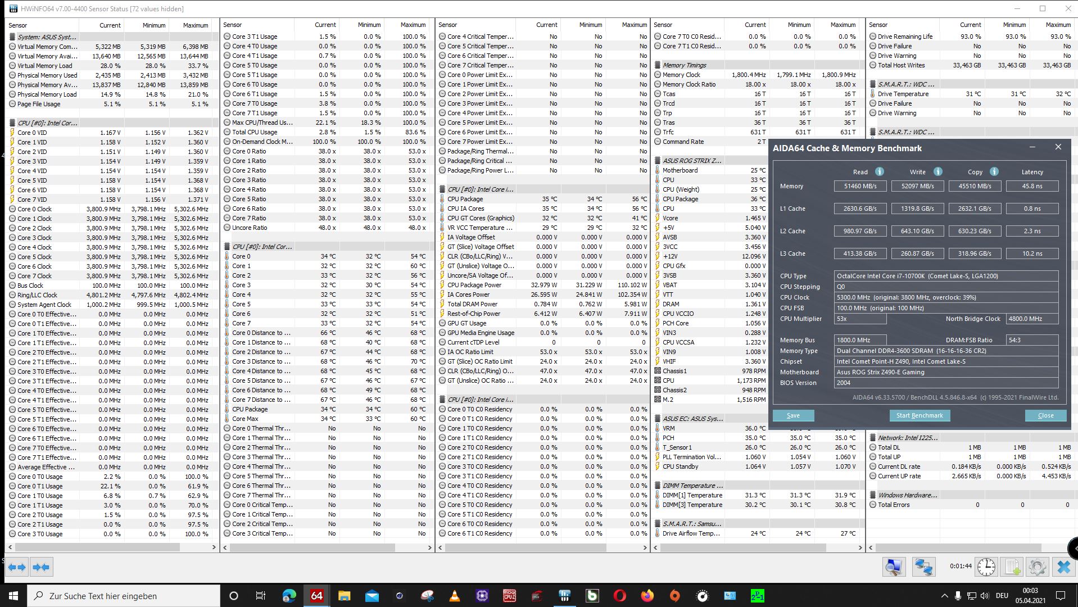Image resolution: width=1078 pixels, height=607 pixels.
Task: Open Task View on the taskbar
Action: 260,596
